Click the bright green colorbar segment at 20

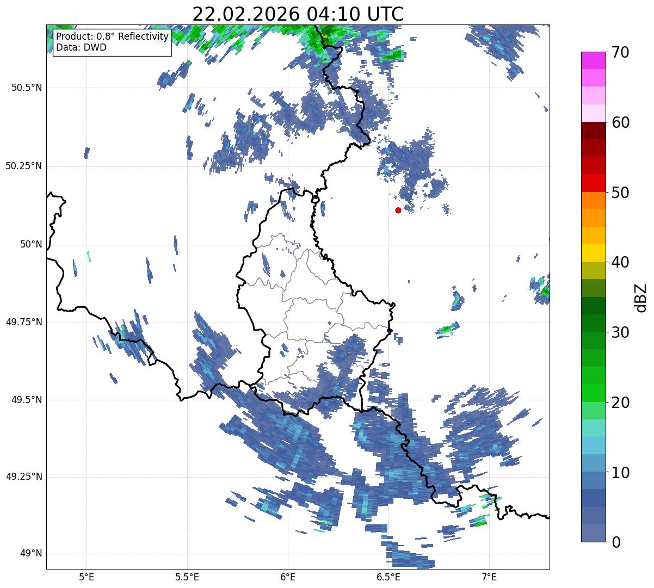point(593,393)
